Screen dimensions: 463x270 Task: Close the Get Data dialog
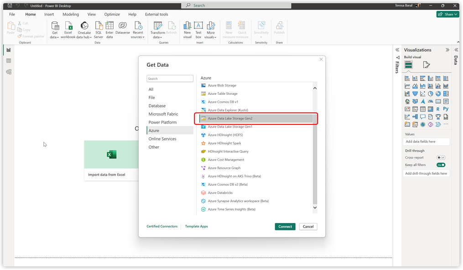(321, 59)
